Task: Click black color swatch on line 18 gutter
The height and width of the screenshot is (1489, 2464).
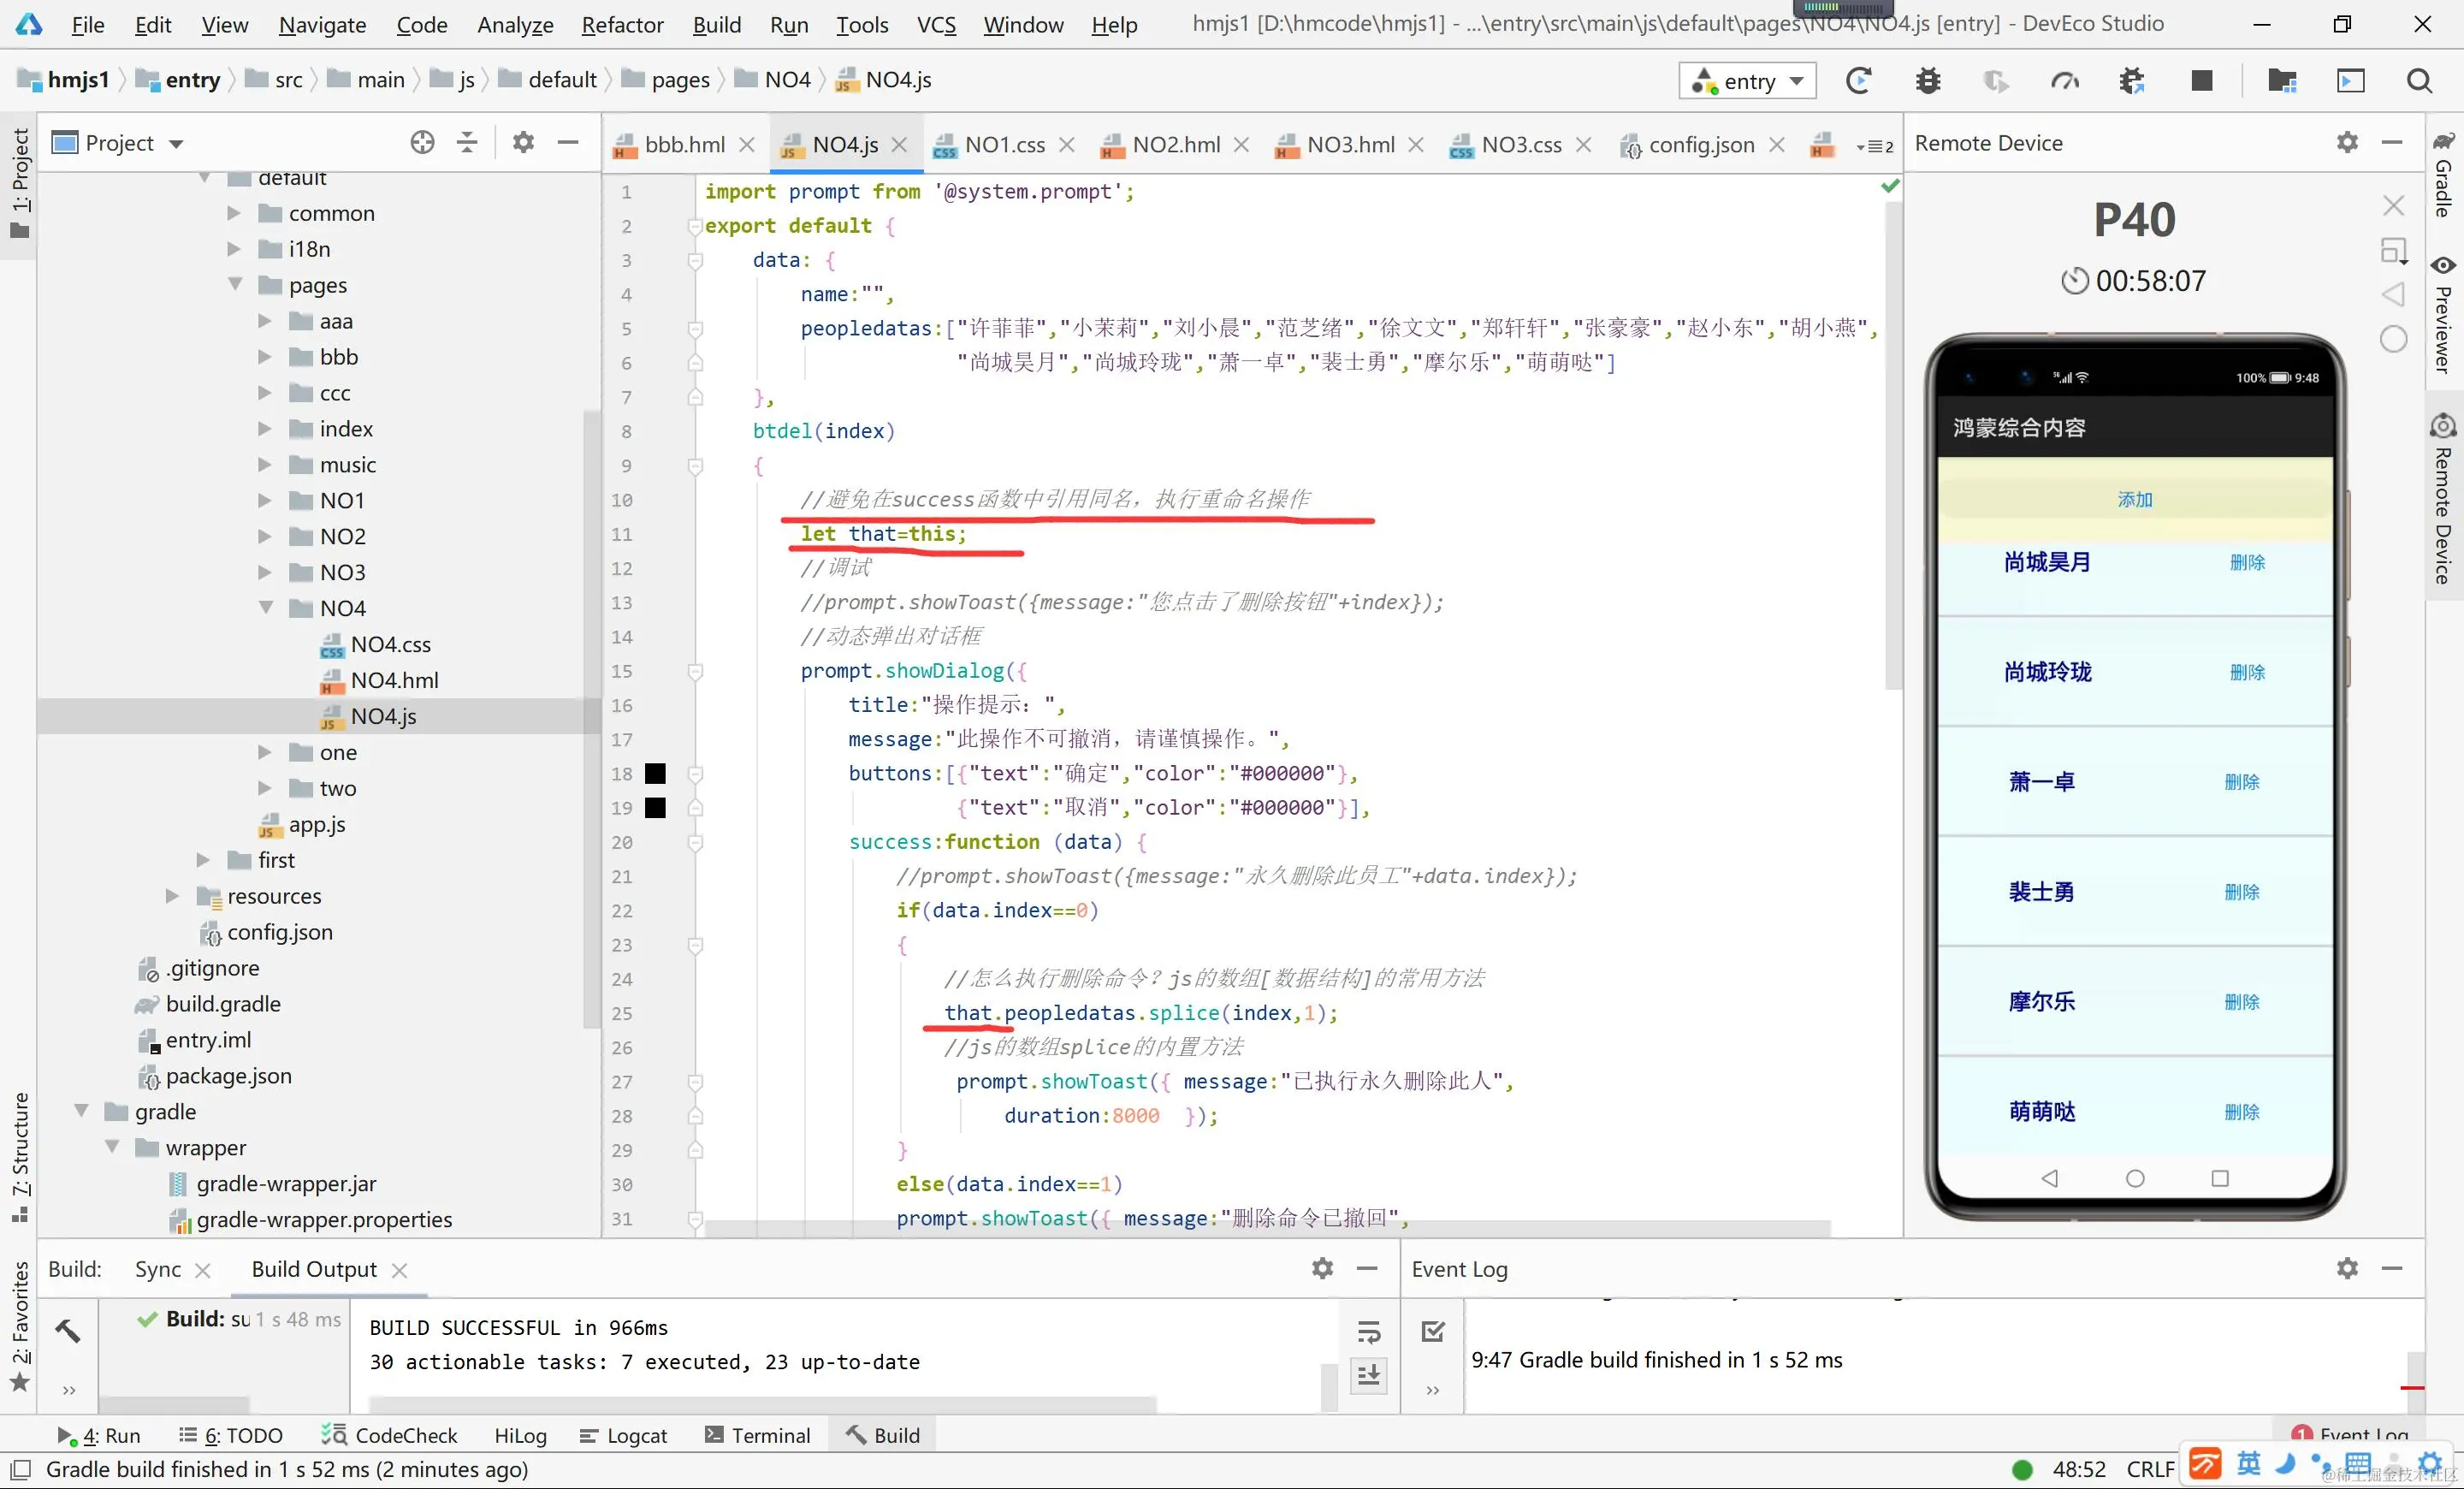Action: [655, 773]
